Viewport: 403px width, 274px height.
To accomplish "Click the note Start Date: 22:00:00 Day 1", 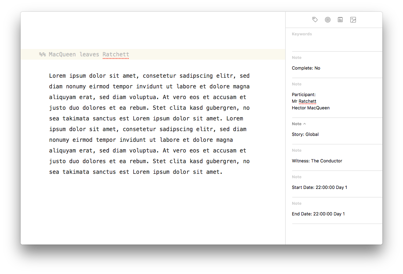I will click(x=319, y=187).
